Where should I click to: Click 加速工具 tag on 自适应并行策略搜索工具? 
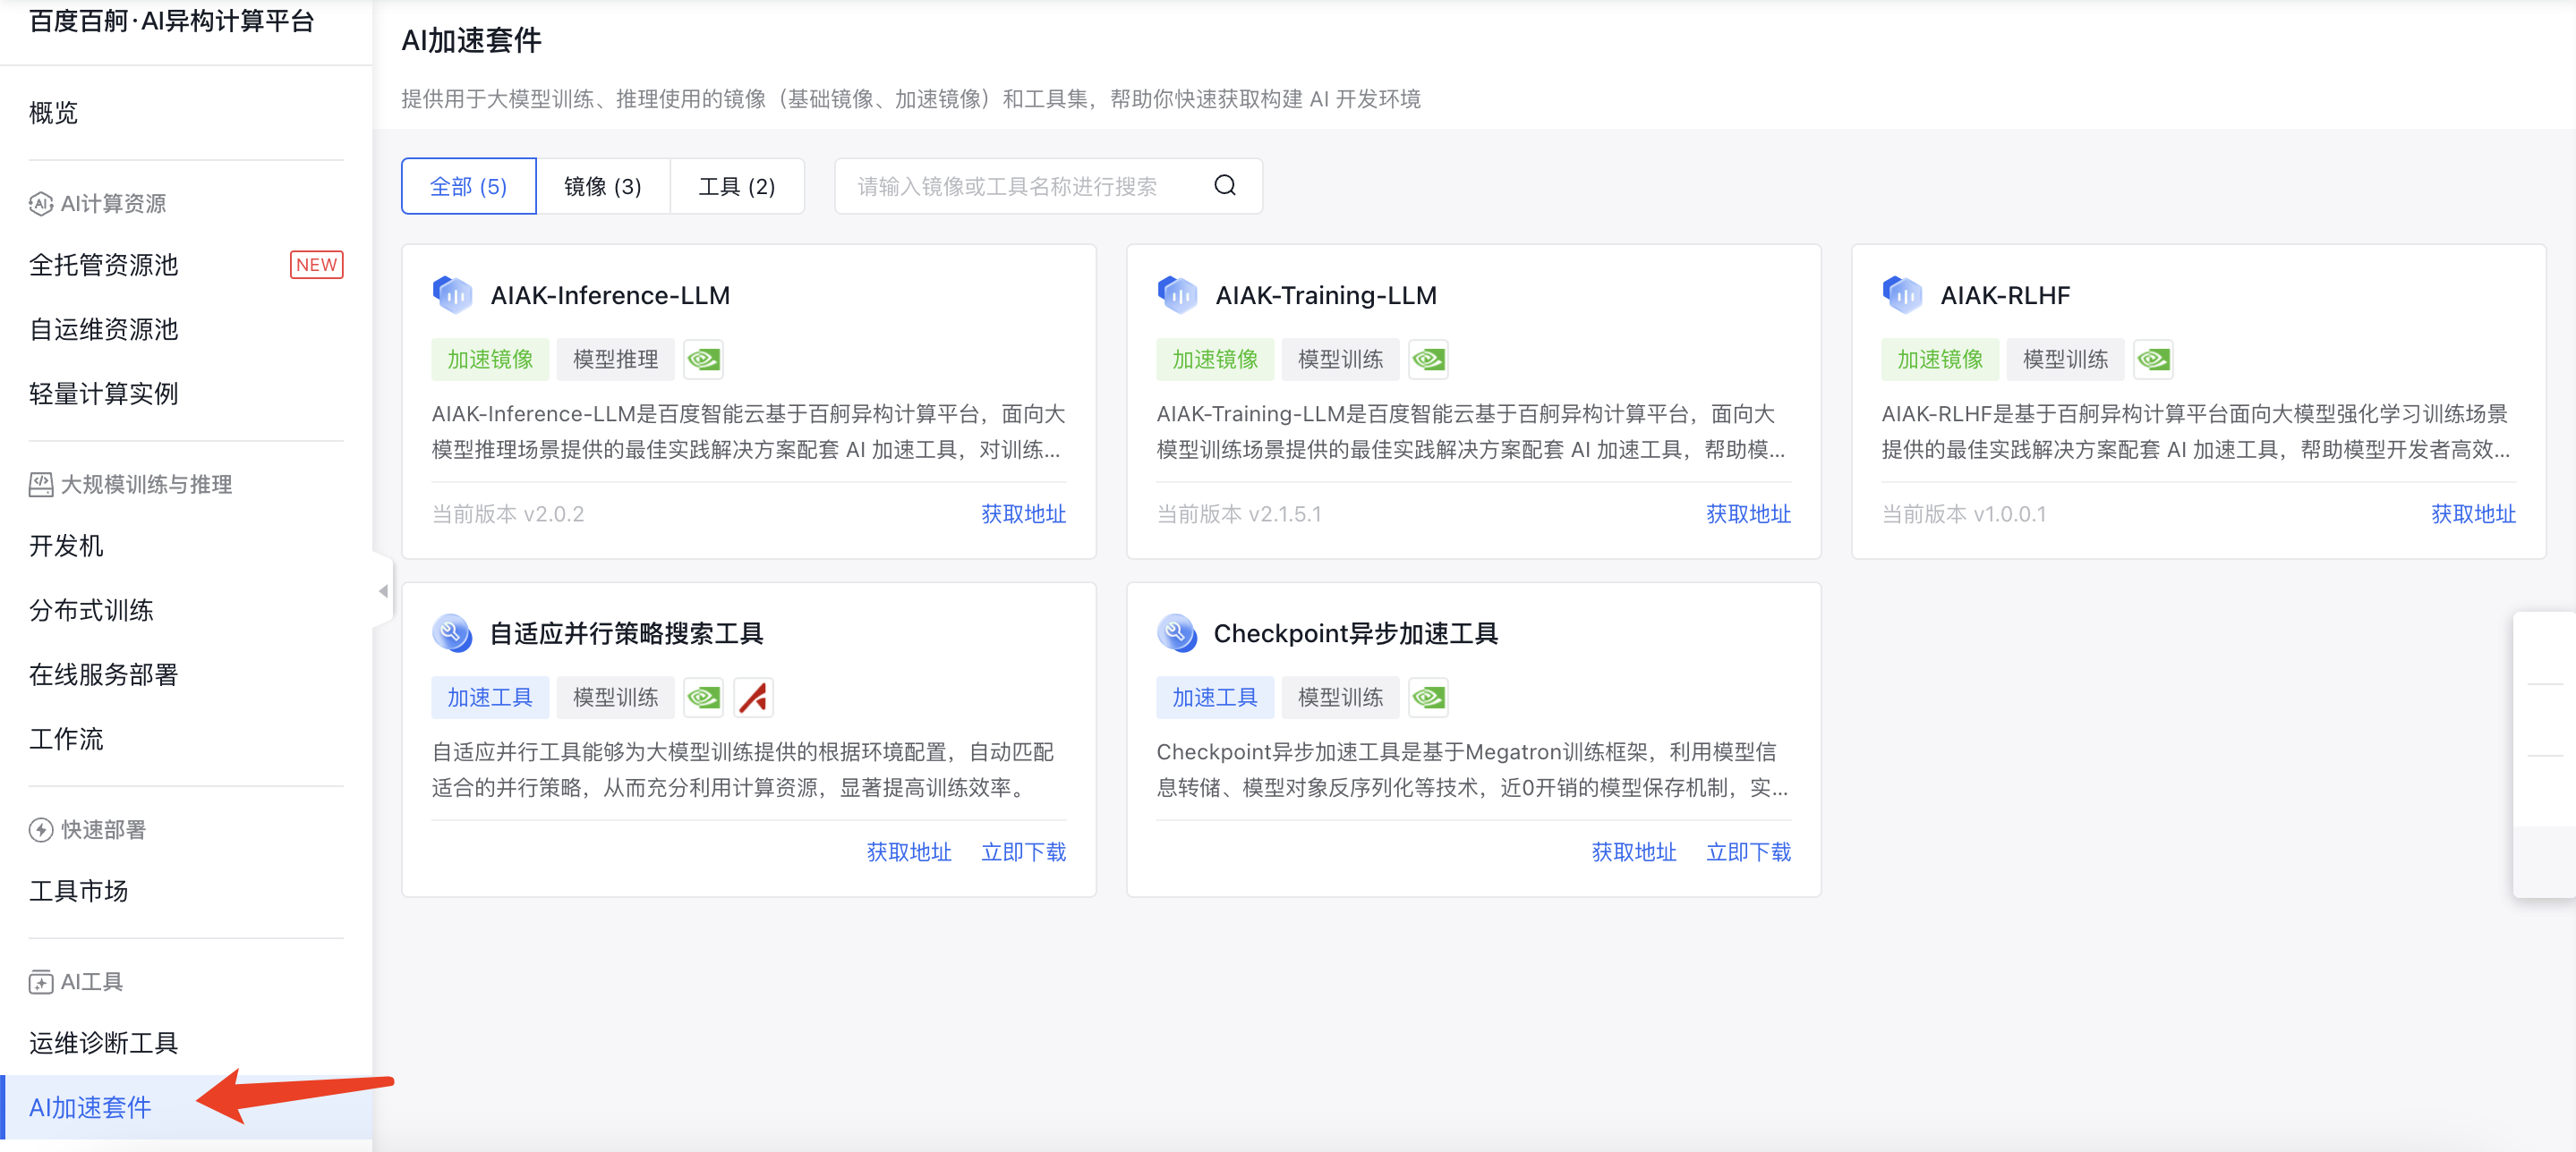tap(490, 698)
